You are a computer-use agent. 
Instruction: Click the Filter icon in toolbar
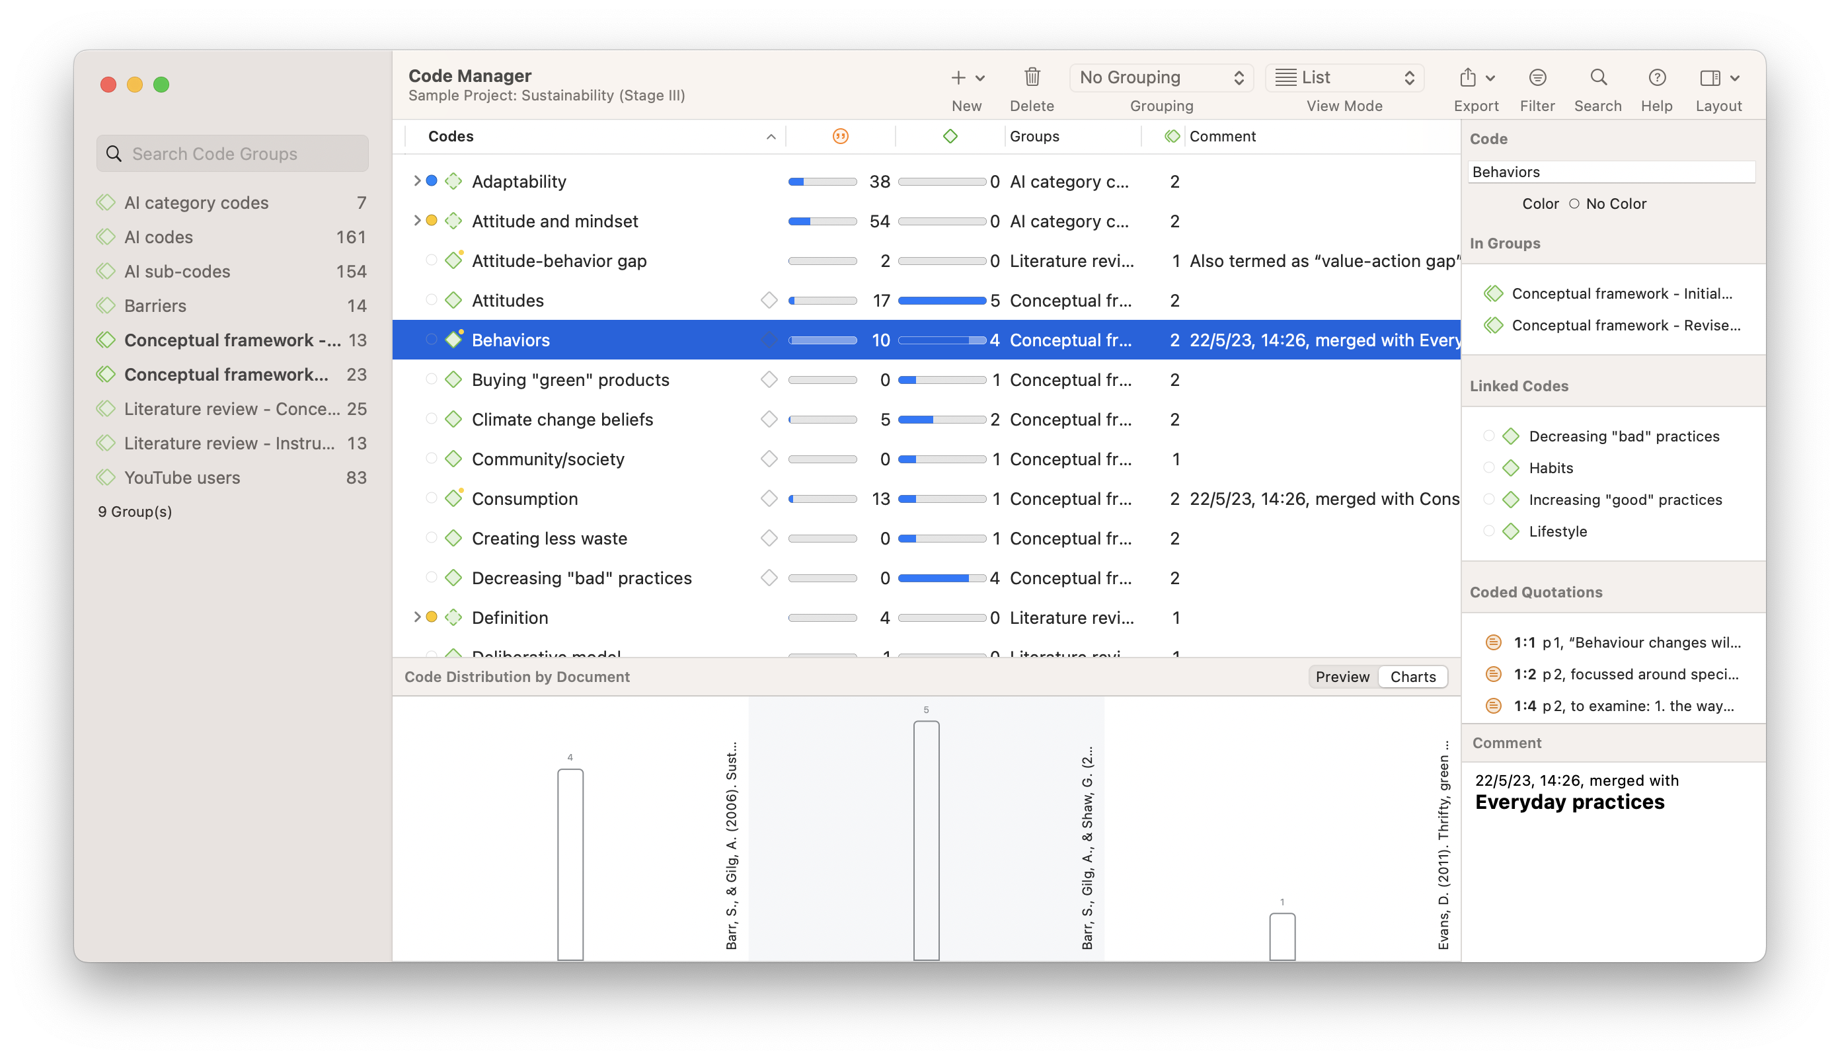point(1537,77)
